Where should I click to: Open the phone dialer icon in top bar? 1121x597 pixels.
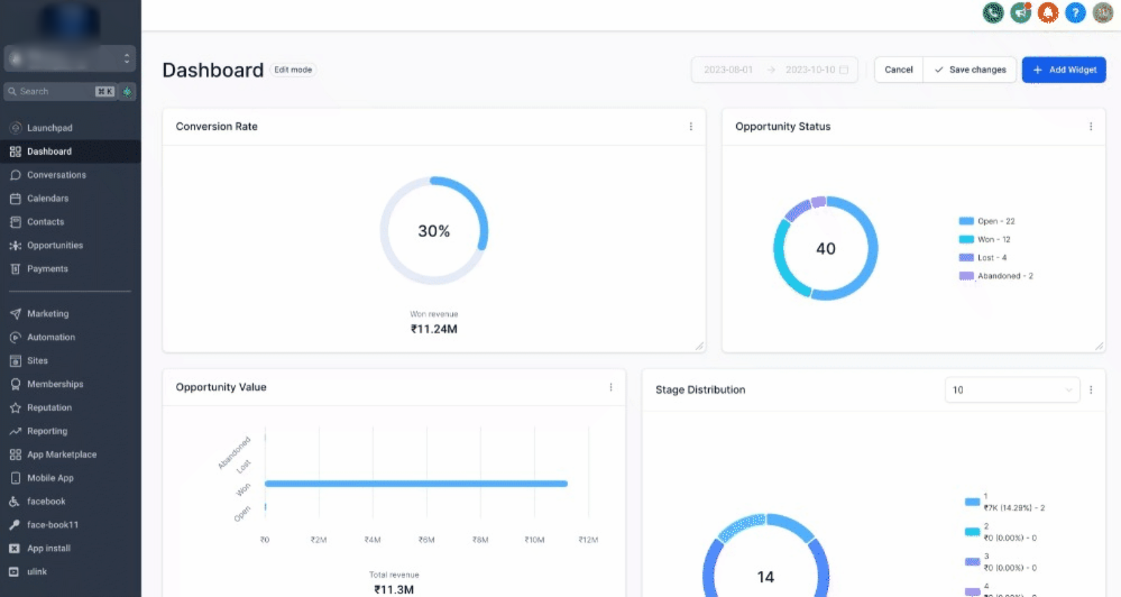tap(993, 12)
